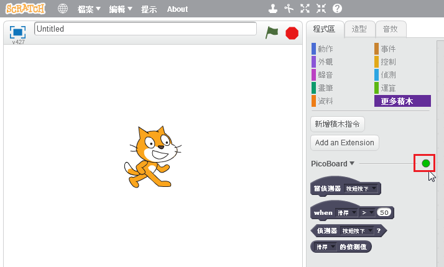Viewport: 444px width, 267px height.
Task: Click the cat sprite on the stage
Action: [152, 156]
